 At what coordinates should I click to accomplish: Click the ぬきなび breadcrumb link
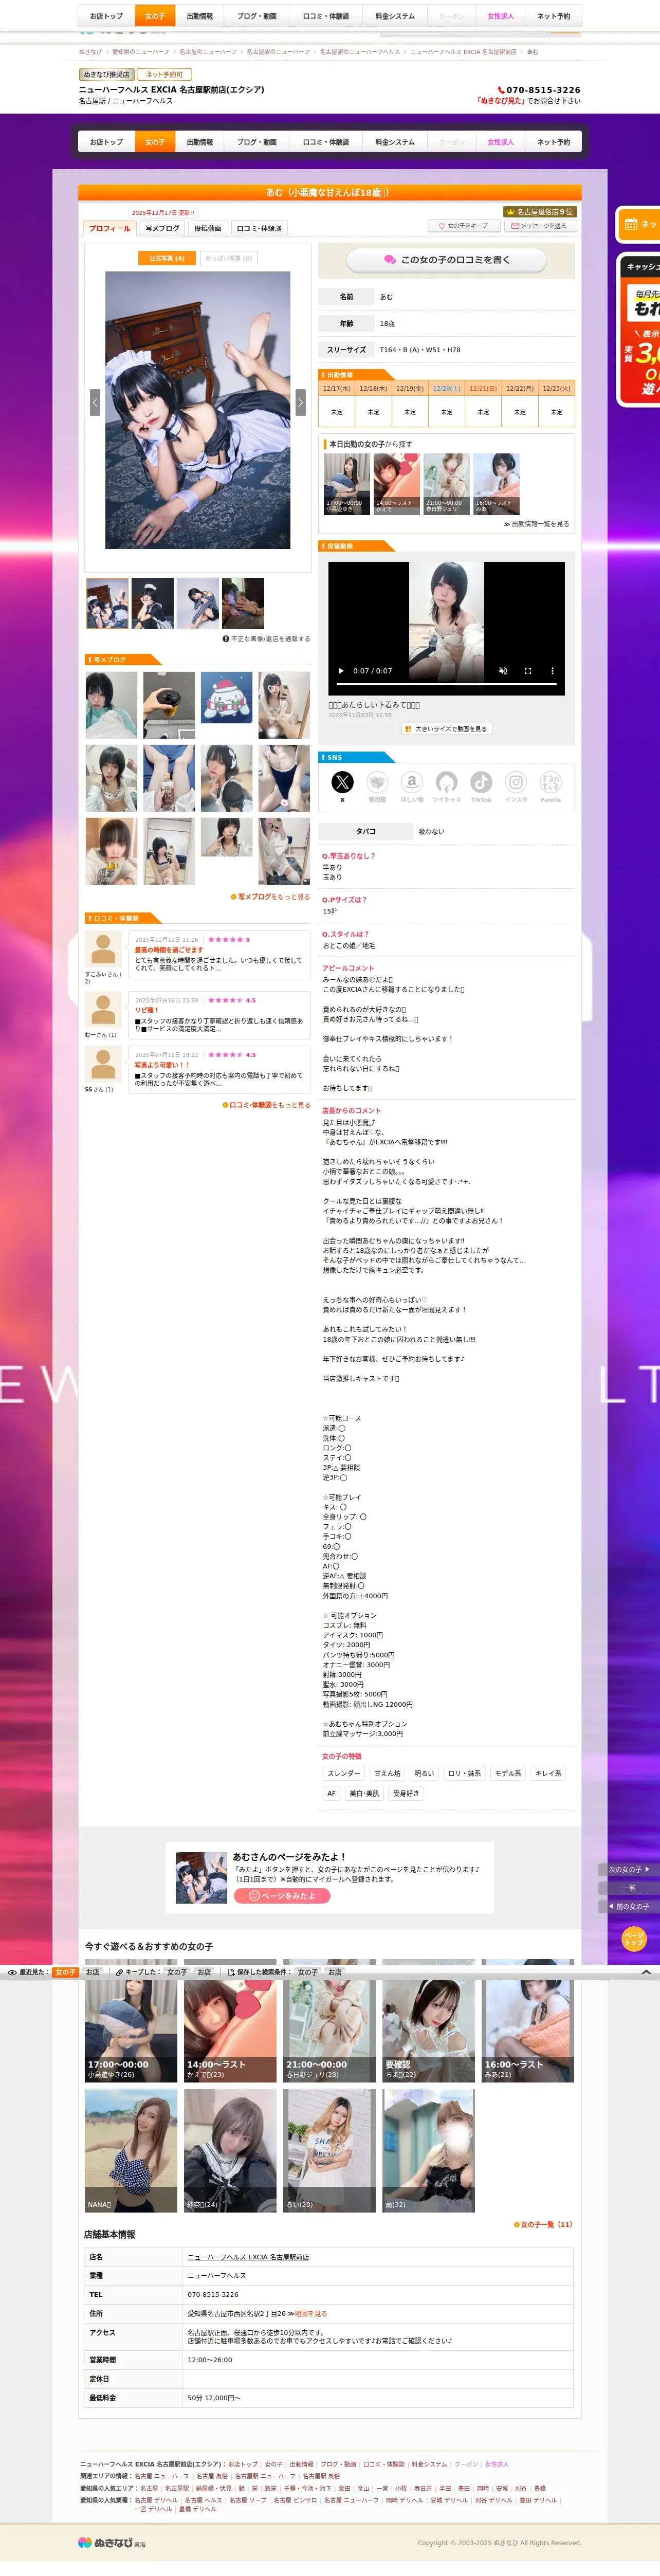[90, 52]
